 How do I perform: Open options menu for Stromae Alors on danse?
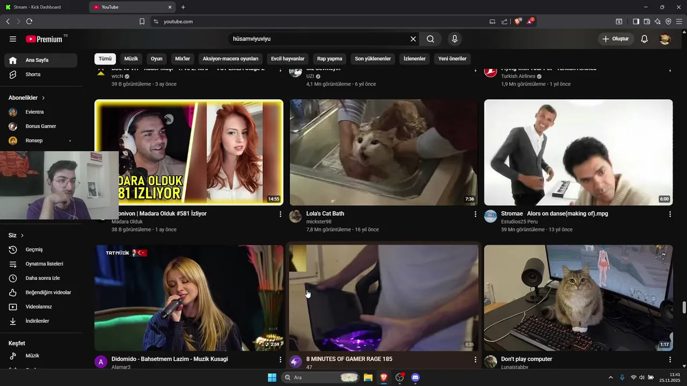coord(670,214)
